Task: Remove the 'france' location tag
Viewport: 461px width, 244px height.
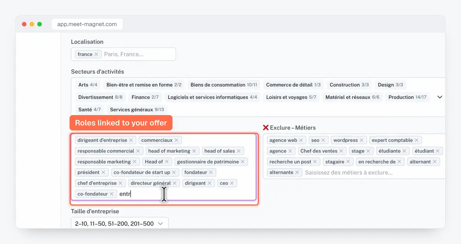Action: pos(96,54)
